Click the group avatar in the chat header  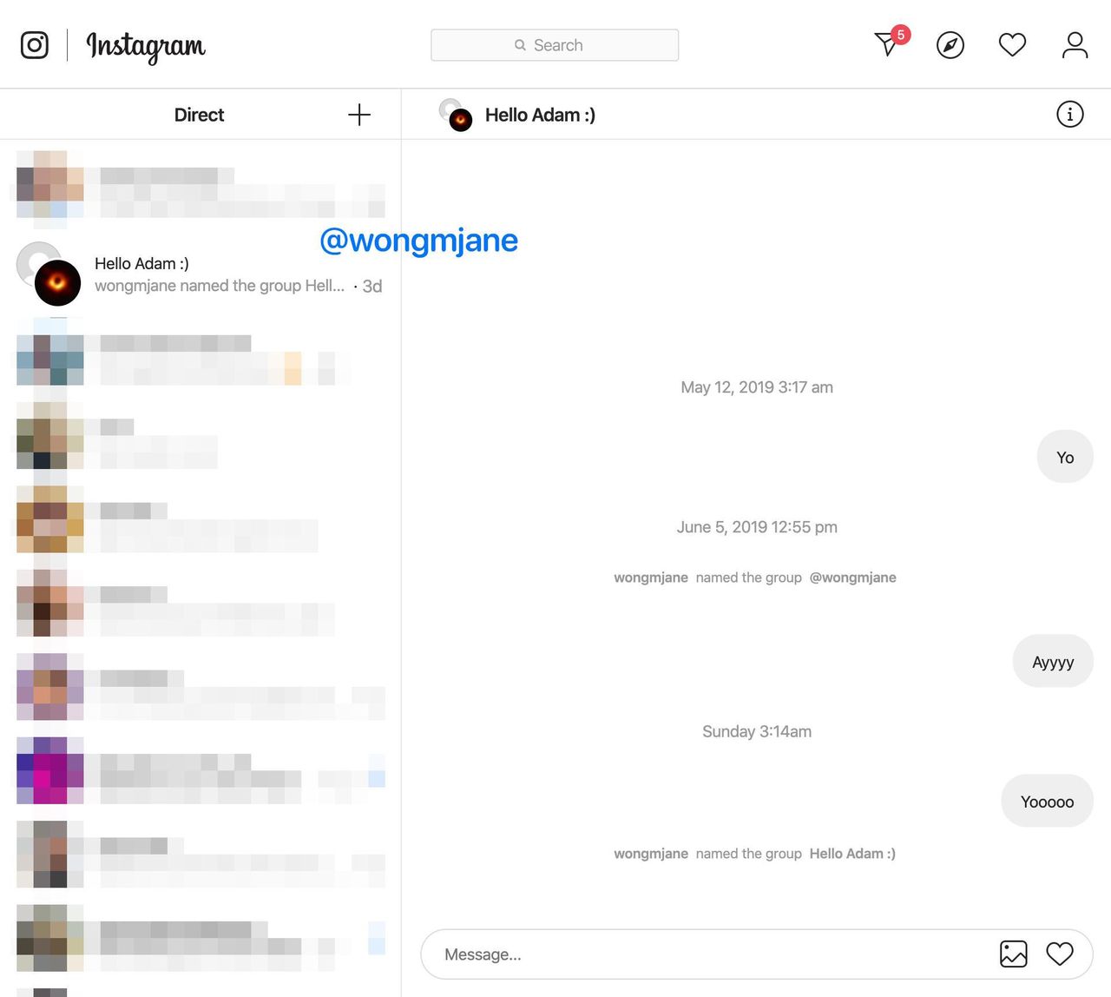(455, 114)
